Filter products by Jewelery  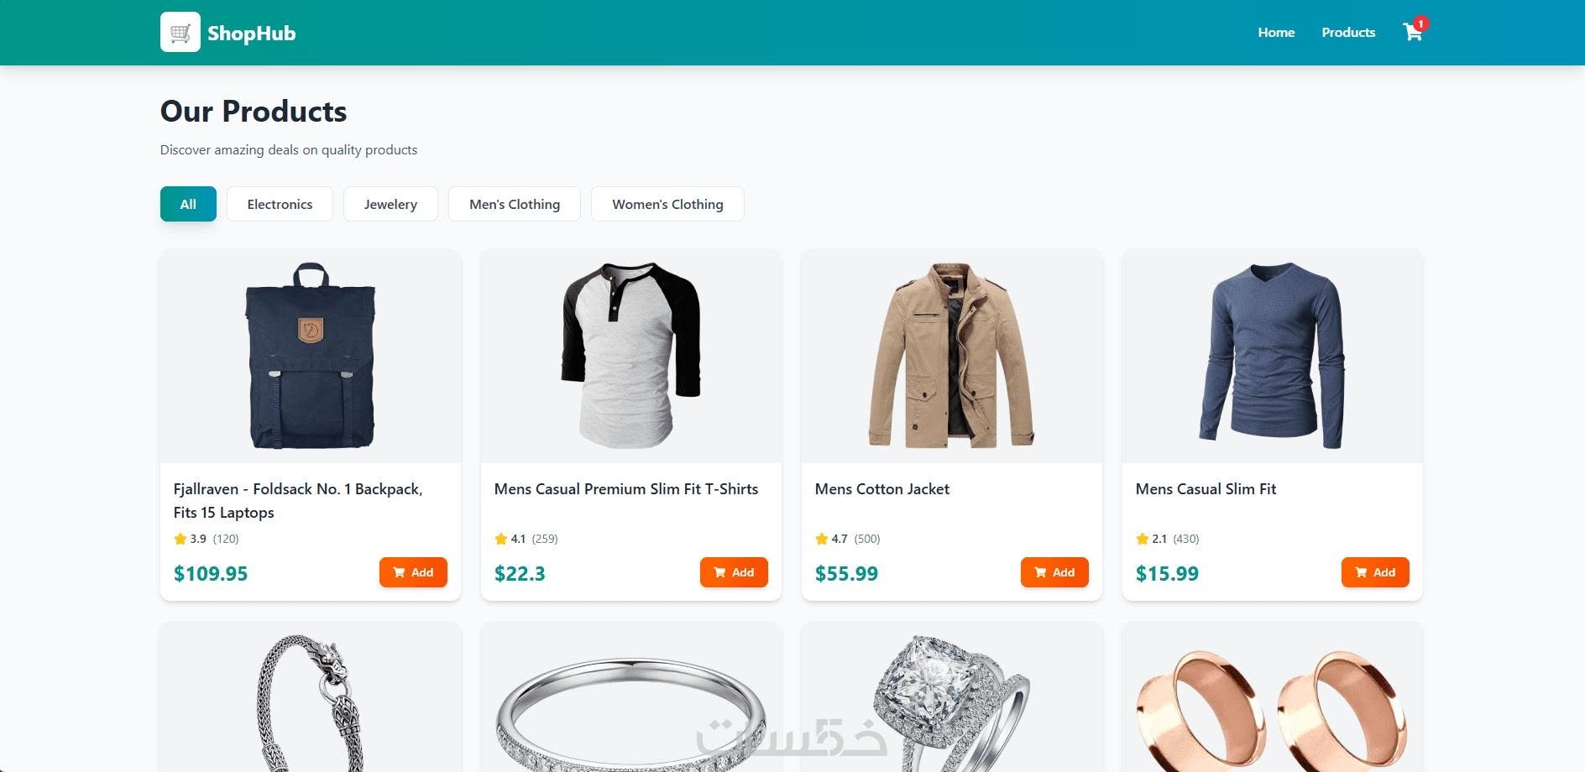(x=390, y=204)
